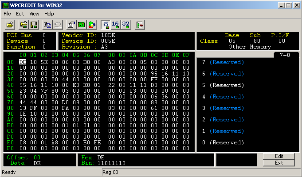Click the colorful circles toolbar icon
Image resolution: width=302 pixels, height=177 pixels.
pos(92,25)
